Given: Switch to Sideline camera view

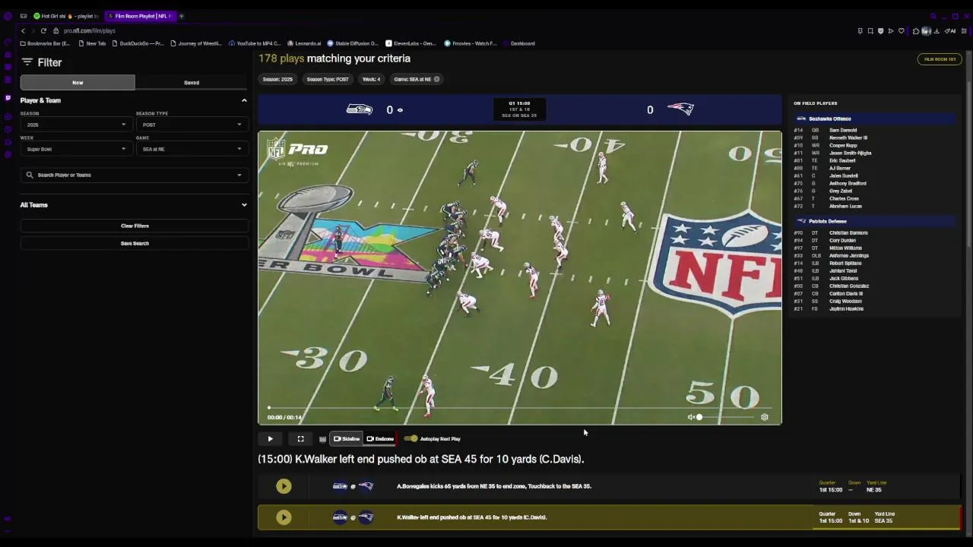Looking at the screenshot, I should pyautogui.click(x=347, y=438).
